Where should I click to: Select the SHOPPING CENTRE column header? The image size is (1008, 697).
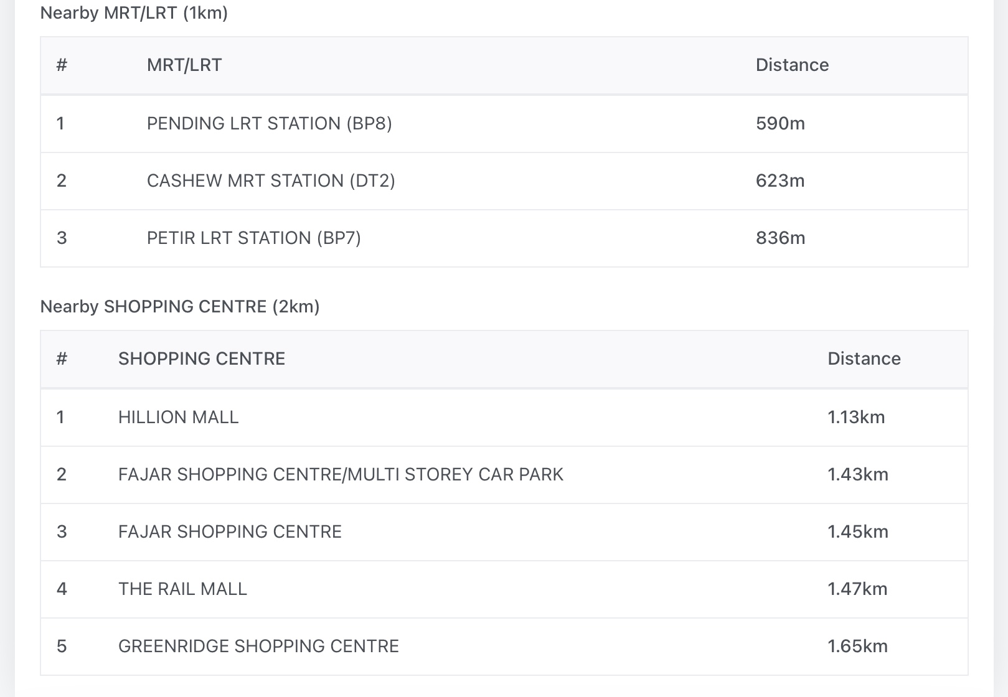[x=202, y=359]
